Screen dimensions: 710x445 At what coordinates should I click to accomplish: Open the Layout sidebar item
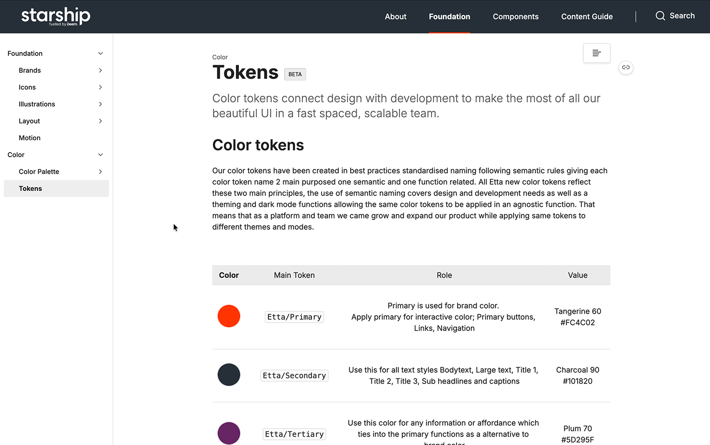(29, 121)
